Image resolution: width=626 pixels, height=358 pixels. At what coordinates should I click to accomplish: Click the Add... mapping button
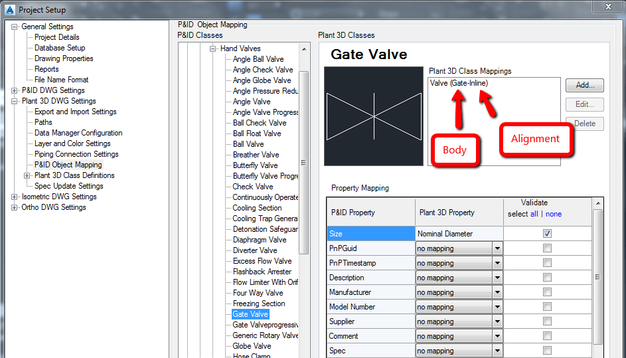pos(584,86)
